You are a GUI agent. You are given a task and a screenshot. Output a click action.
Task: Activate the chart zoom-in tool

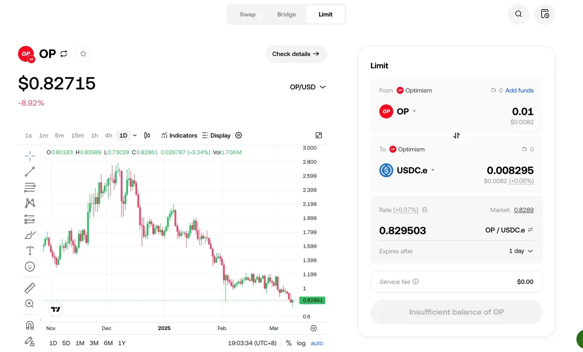(x=30, y=304)
